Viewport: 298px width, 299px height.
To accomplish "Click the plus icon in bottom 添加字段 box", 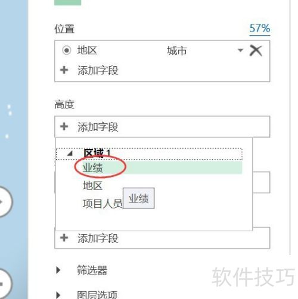I will pyautogui.click(x=64, y=238).
